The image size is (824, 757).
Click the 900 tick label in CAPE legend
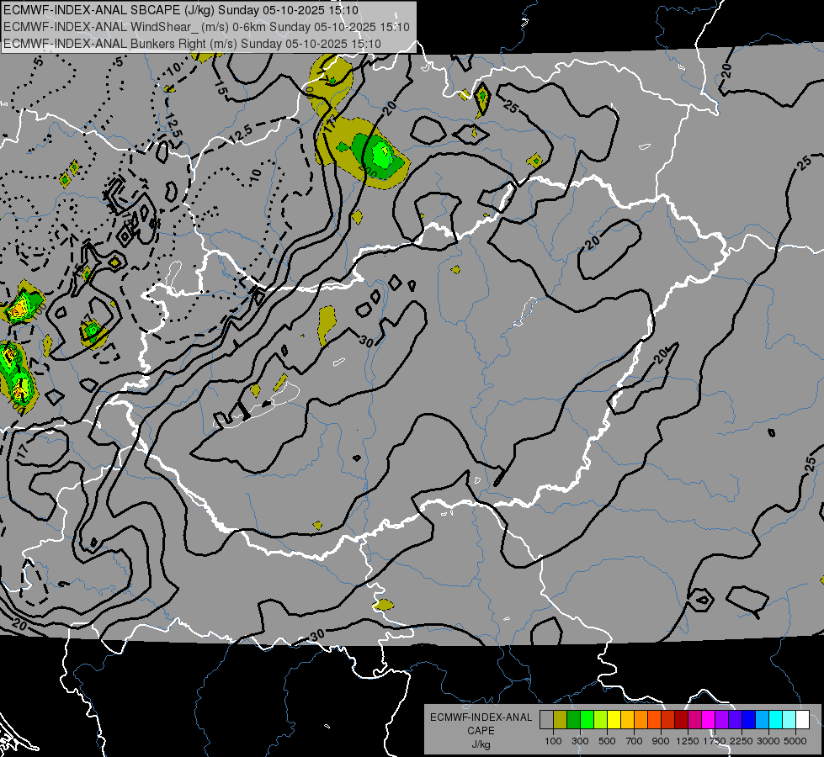(661, 741)
